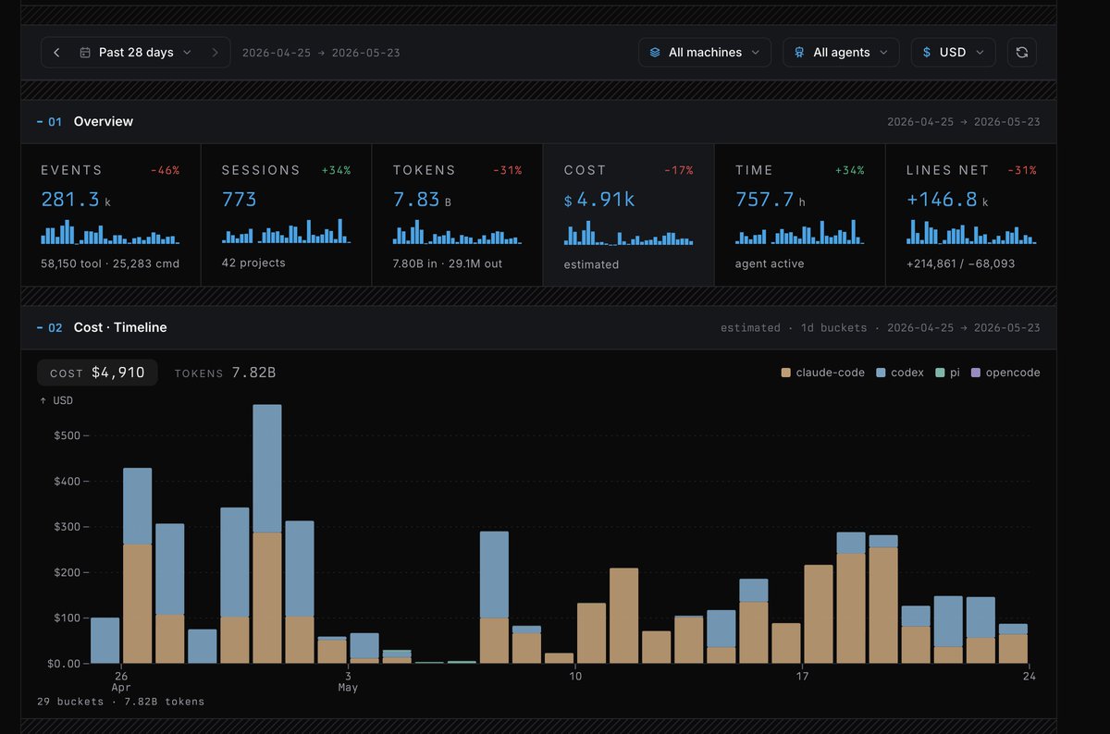The image size is (1110, 734).
Task: Open the All machines dropdown
Action: [x=705, y=53]
